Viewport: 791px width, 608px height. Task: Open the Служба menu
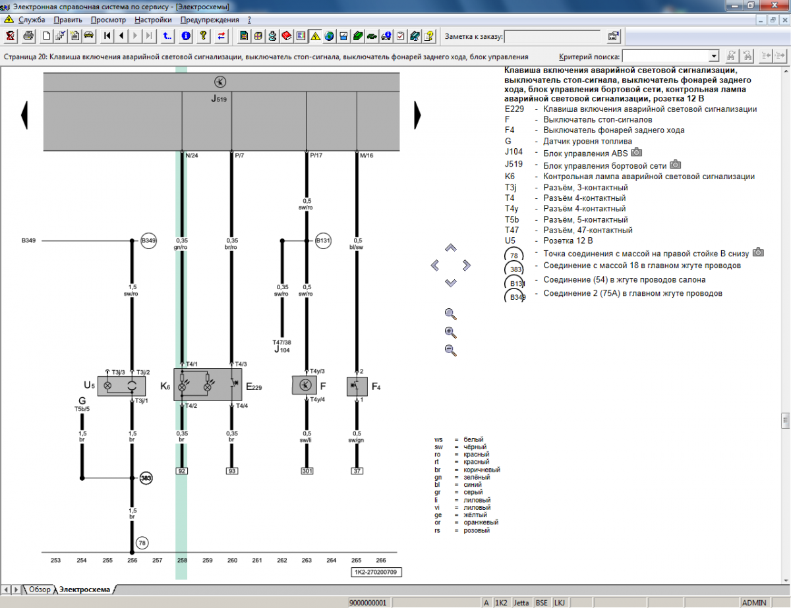[31, 20]
